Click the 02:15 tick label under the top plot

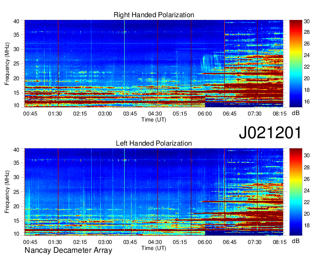(x=80, y=114)
